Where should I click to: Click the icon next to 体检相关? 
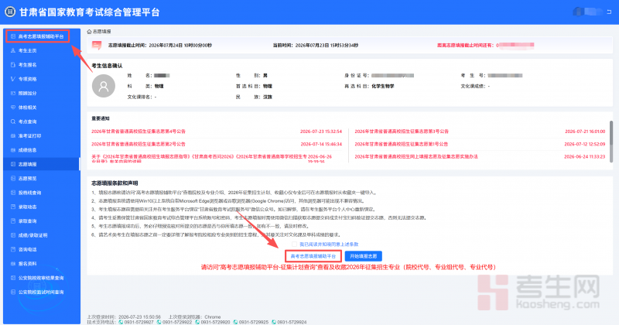click(x=13, y=108)
